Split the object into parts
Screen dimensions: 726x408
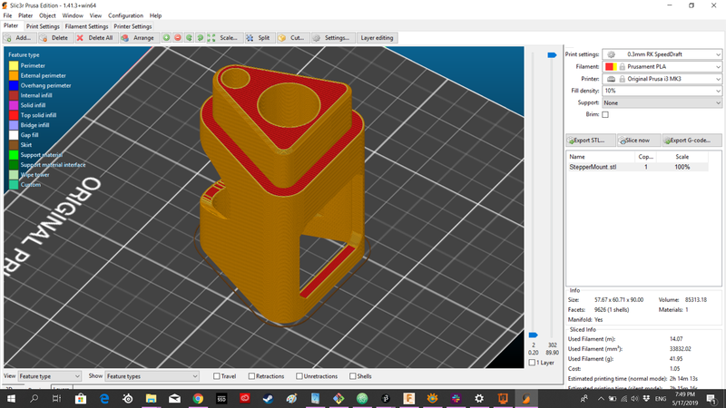pos(259,38)
